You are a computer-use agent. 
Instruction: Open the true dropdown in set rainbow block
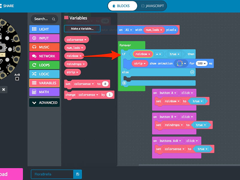[x=198, y=101]
